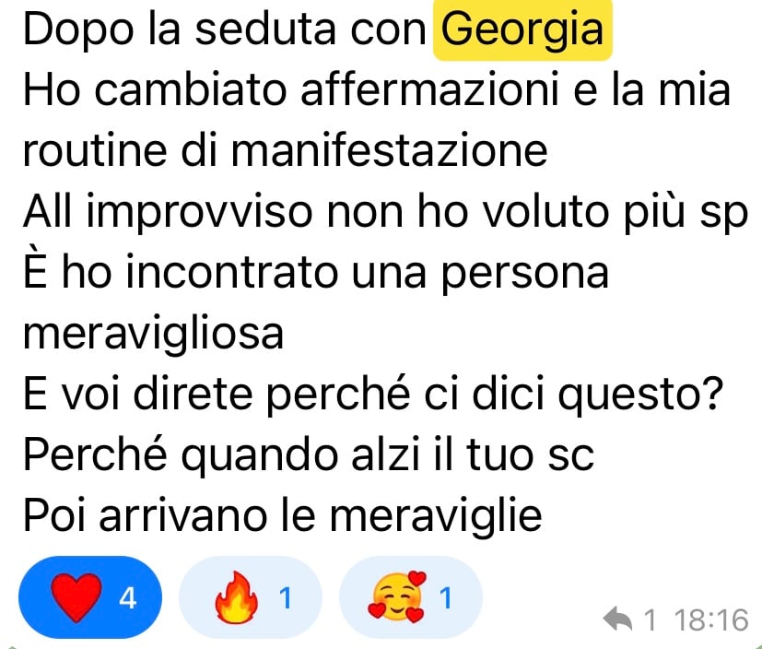
Task: Add a fire emoji reaction
Action: click(251, 597)
